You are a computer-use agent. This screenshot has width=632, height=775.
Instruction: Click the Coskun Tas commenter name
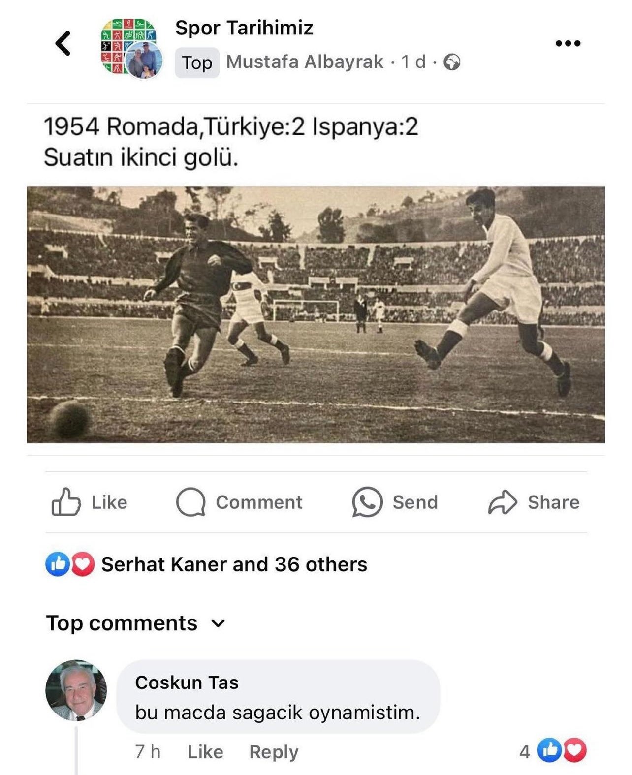tap(187, 682)
